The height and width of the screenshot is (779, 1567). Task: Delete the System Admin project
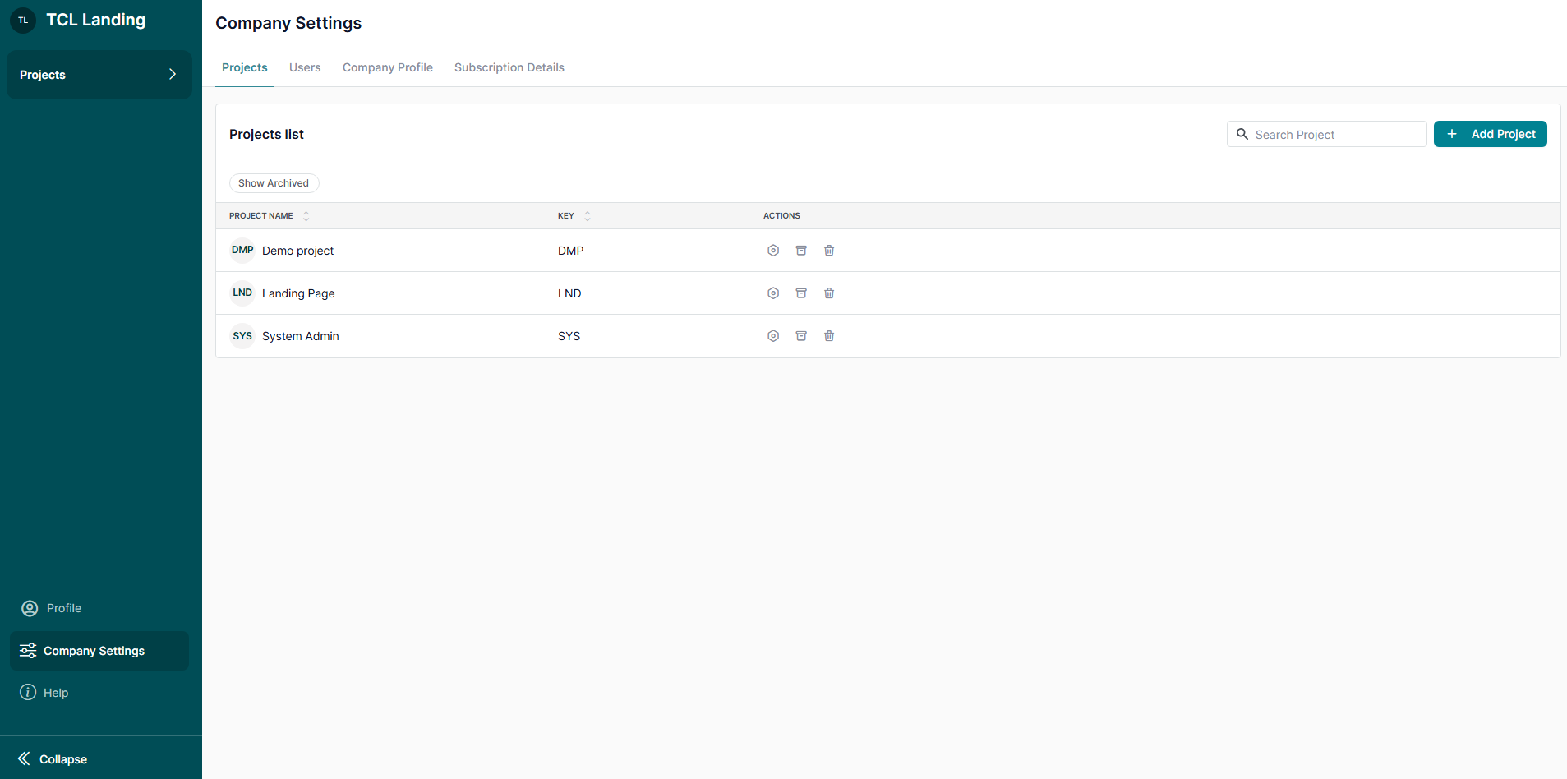click(x=829, y=336)
